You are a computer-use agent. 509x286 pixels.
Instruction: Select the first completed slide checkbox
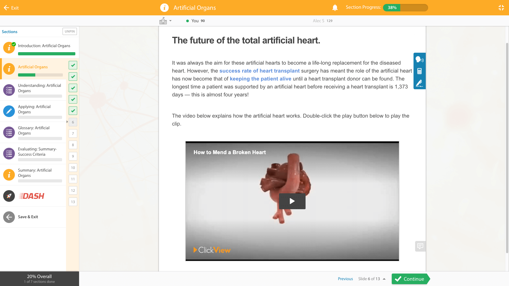pos(73,65)
